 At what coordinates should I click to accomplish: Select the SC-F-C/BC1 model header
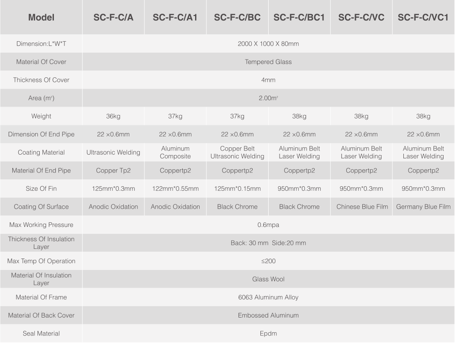299,17
